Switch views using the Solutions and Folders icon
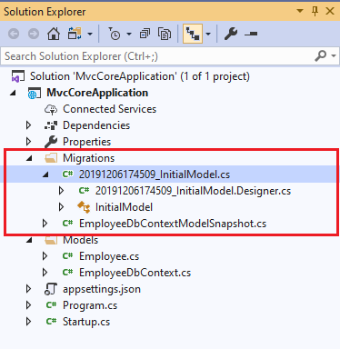The width and height of the screenshot is (340, 349). coord(75,34)
